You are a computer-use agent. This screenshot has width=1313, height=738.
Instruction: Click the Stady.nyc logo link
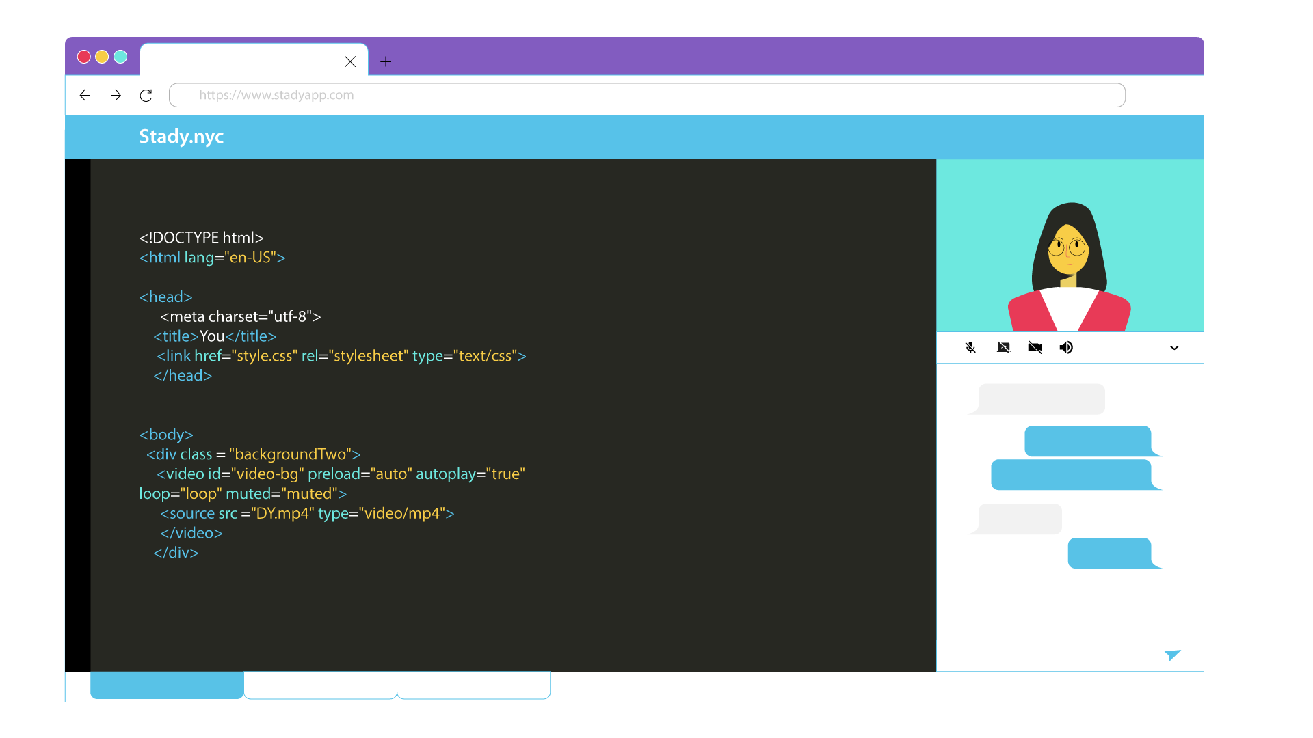tap(181, 137)
